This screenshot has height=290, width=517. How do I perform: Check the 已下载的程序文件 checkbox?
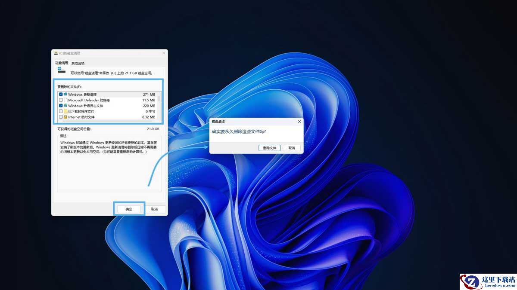point(61,111)
